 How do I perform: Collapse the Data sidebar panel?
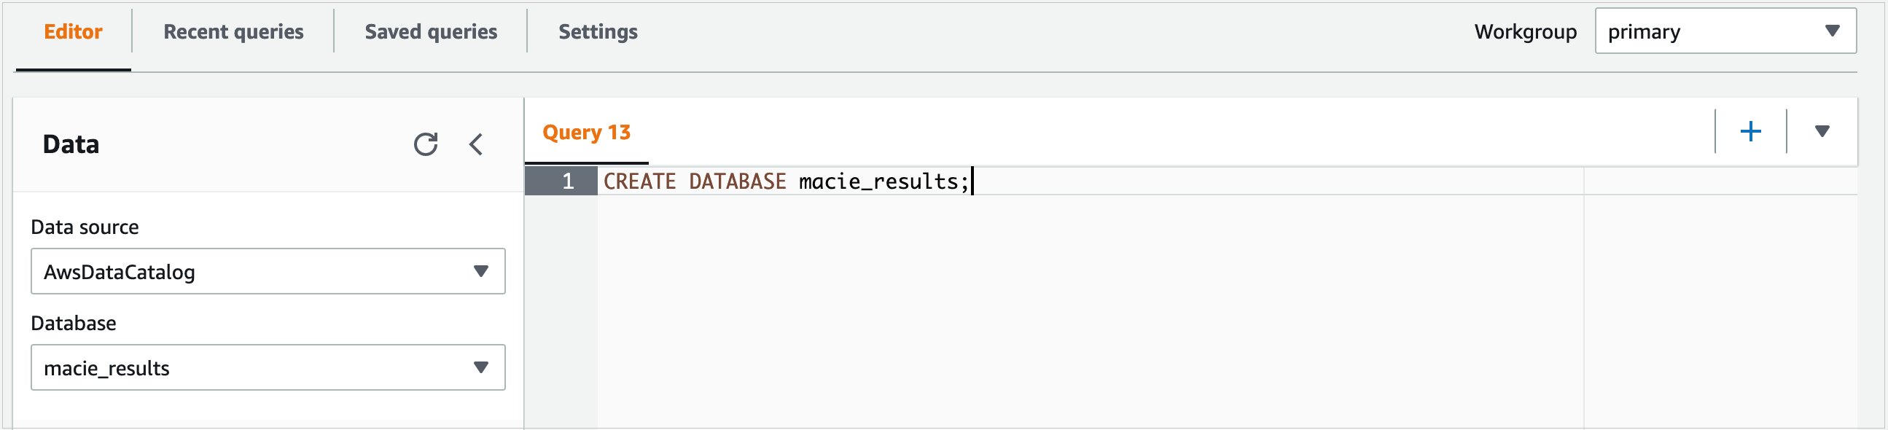click(477, 144)
